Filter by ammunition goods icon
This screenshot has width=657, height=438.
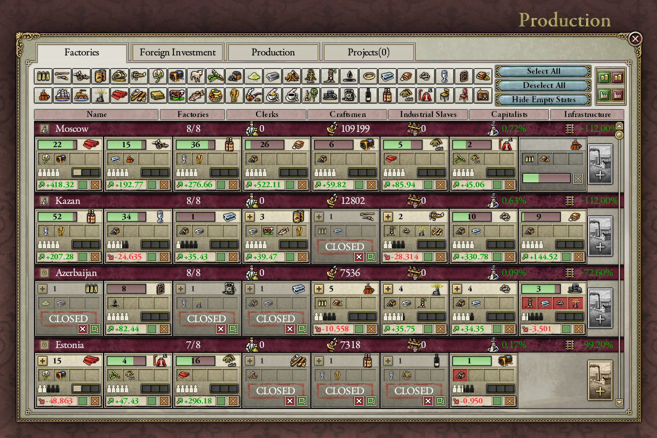tap(43, 76)
